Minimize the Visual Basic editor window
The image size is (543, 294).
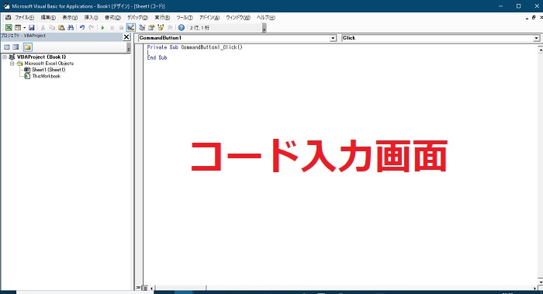501,6
